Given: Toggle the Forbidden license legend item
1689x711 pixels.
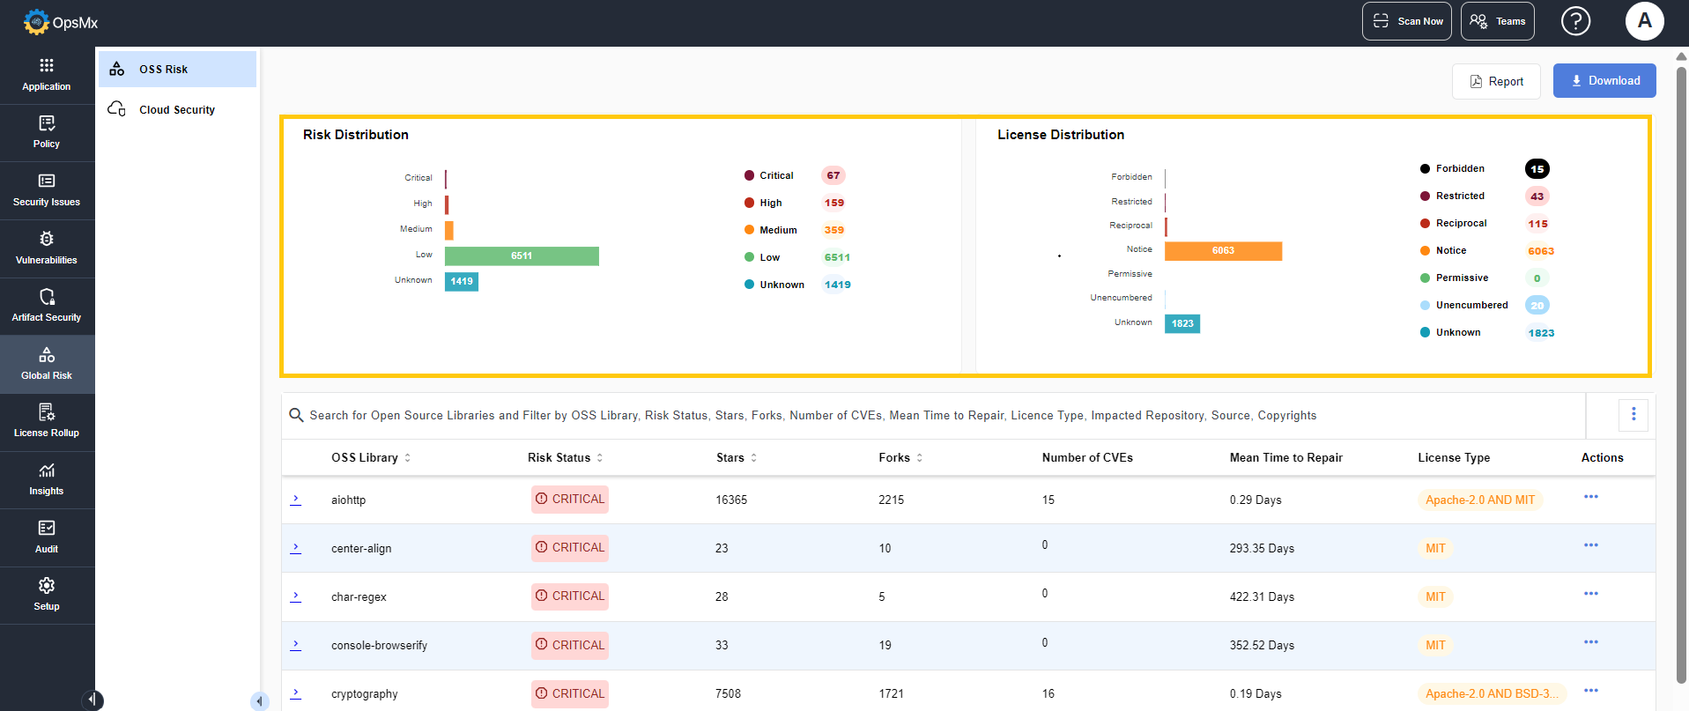Looking at the screenshot, I should (1459, 168).
